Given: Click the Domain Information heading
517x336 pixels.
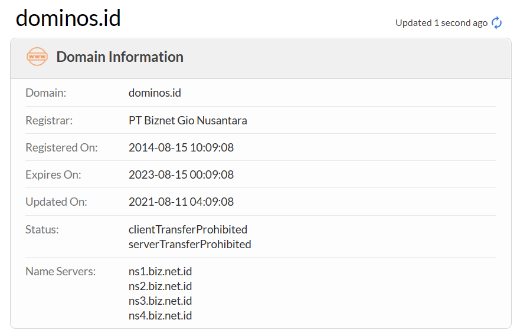Looking at the screenshot, I should point(120,57).
